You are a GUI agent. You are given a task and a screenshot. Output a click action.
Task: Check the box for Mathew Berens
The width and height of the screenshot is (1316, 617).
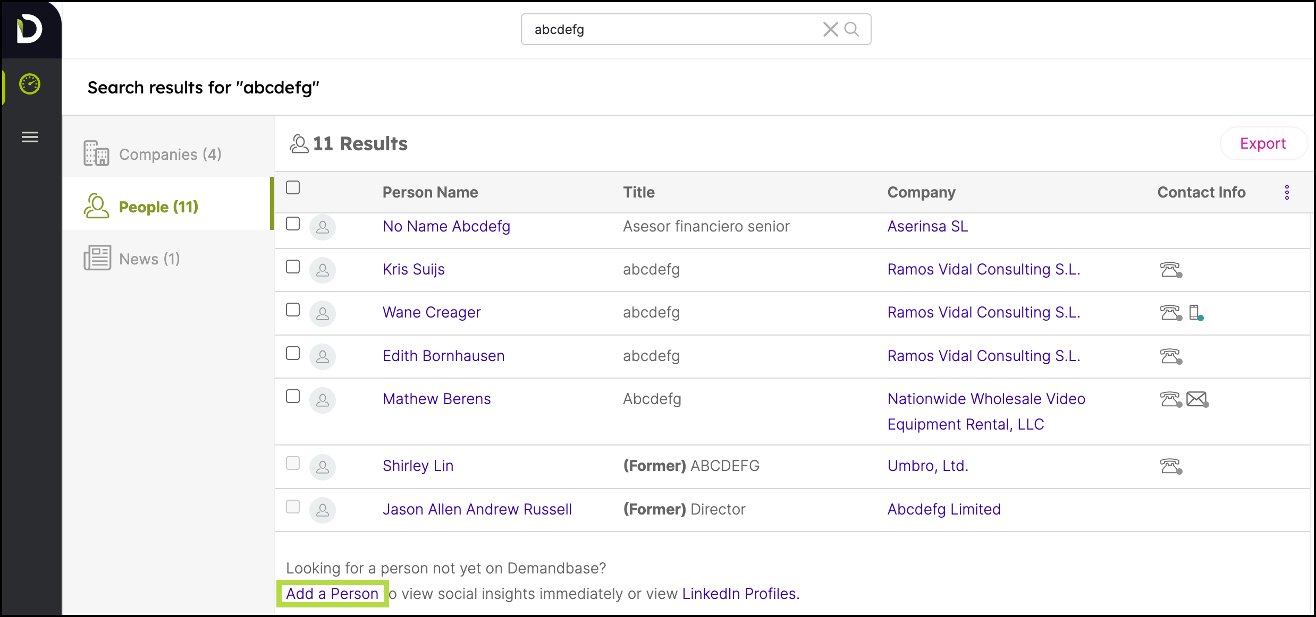293,396
